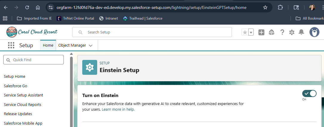The width and height of the screenshot is (324, 127).
Task: Open Release Updates in the sidebar
Action: coord(18,114)
